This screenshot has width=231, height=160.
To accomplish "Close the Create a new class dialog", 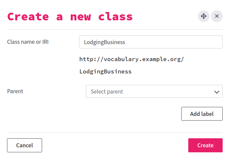I will coord(217,16).
